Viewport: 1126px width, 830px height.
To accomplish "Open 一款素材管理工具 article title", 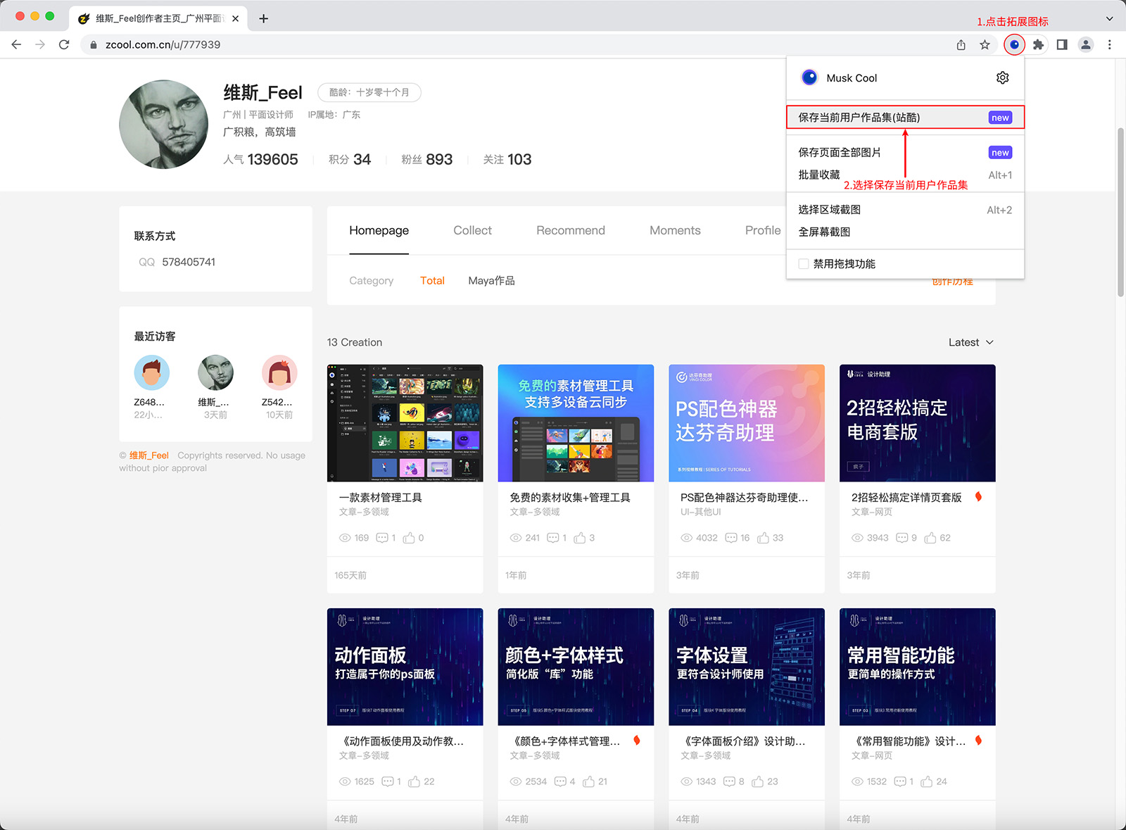I will [381, 497].
